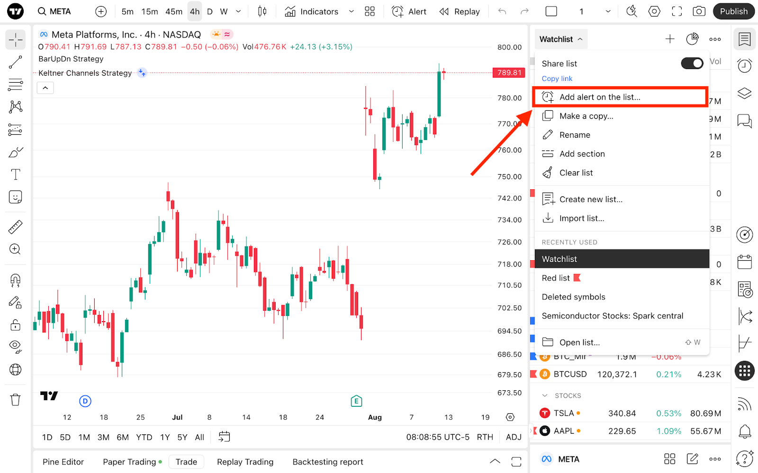Choose Make a copy menu entry
758x473 pixels.
pyautogui.click(x=622, y=116)
